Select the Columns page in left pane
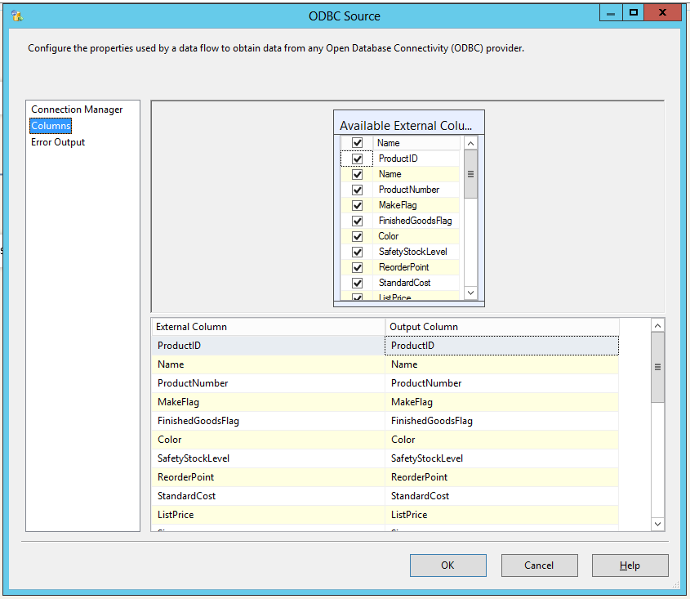 [50, 125]
